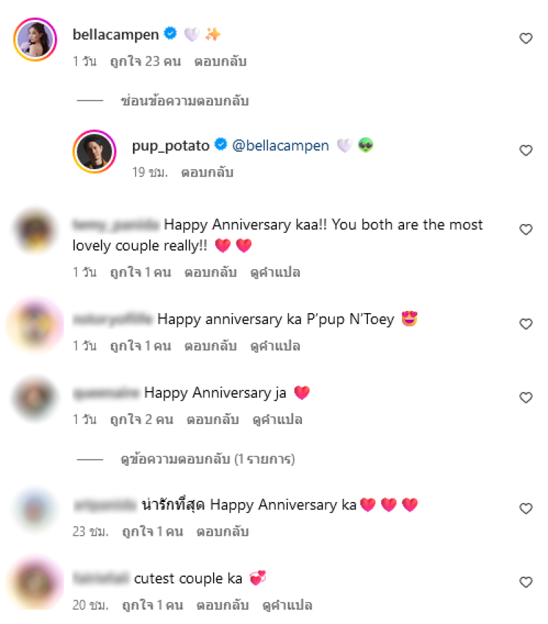Screen dimensions: 548x624
Task: Reply to bellacampen's comment
Action: click(x=220, y=62)
